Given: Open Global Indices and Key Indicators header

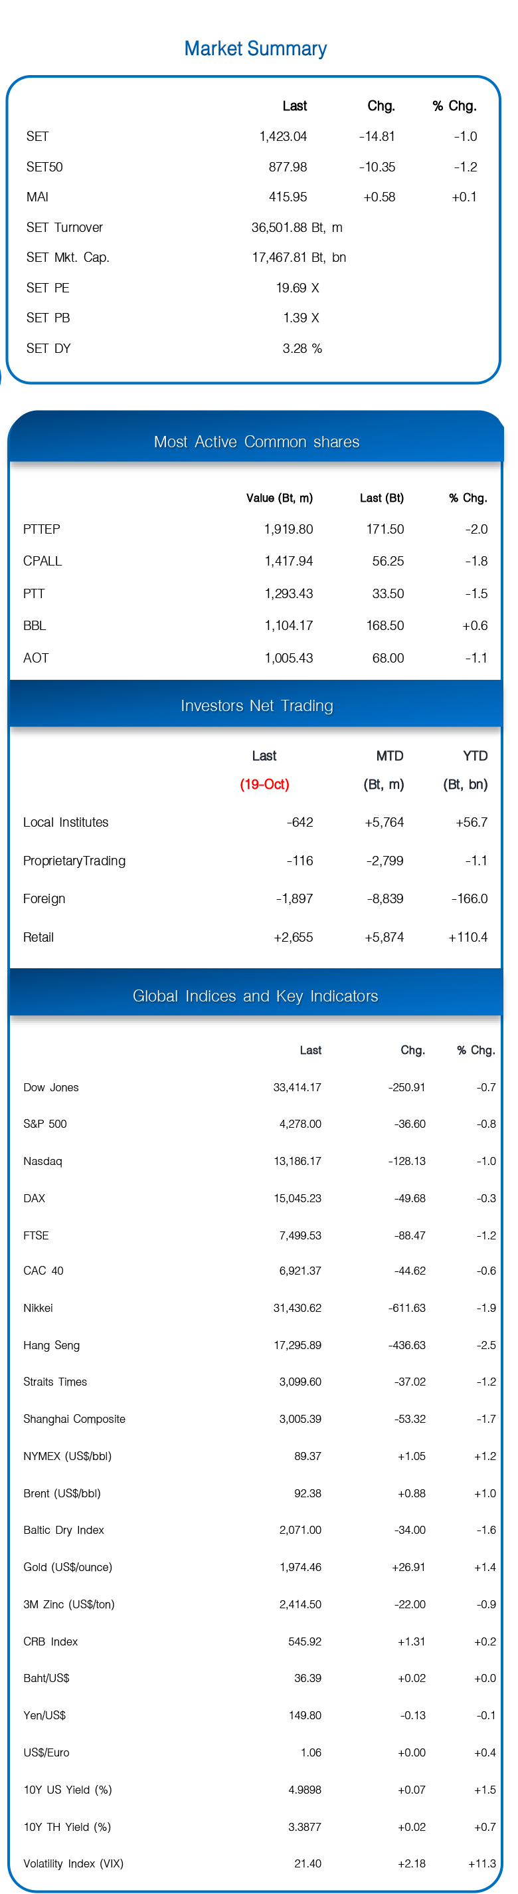Looking at the screenshot, I should 256,996.
